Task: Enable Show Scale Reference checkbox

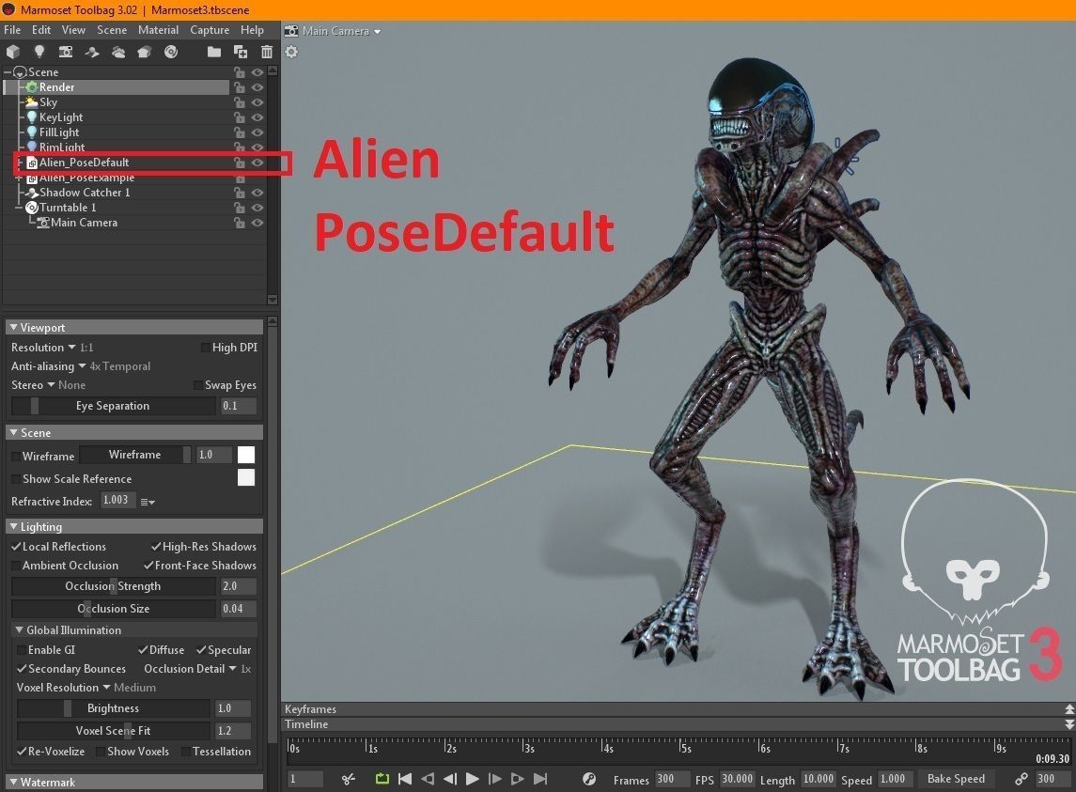Action: 16,479
